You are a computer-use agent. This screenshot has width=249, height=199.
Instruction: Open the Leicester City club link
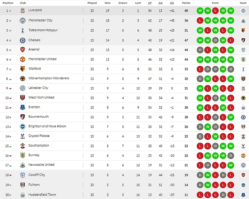38,88
